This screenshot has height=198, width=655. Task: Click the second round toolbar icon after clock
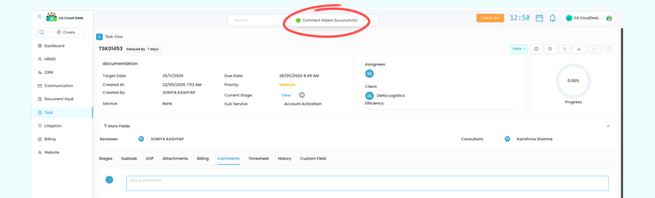(550, 49)
